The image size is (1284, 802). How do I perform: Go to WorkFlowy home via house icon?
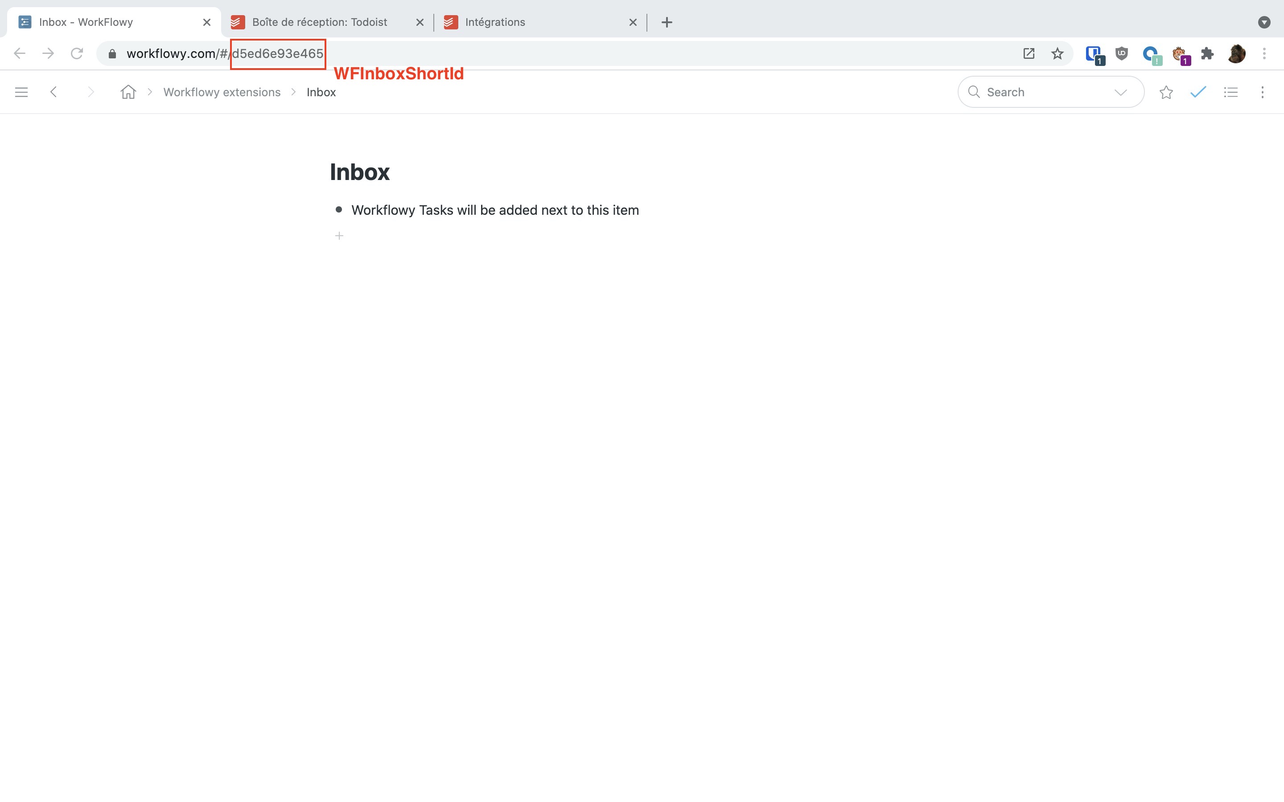point(128,92)
